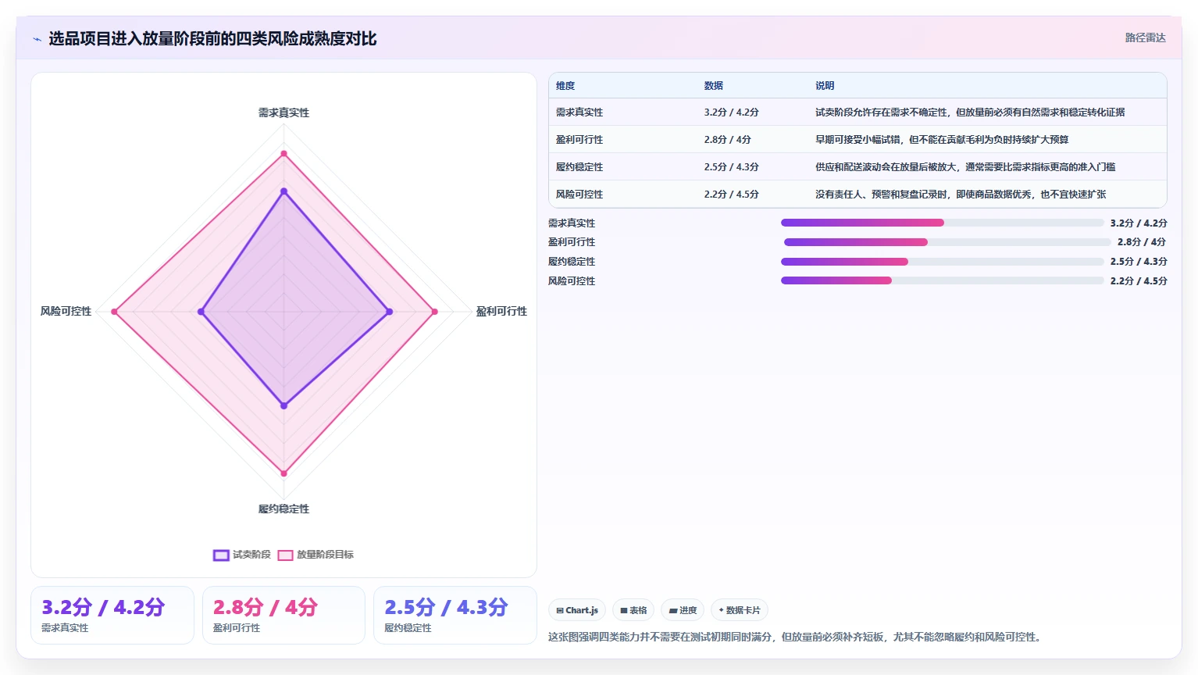The height and width of the screenshot is (675, 1198).
Task: Click the 进度 tag
Action: (x=683, y=610)
